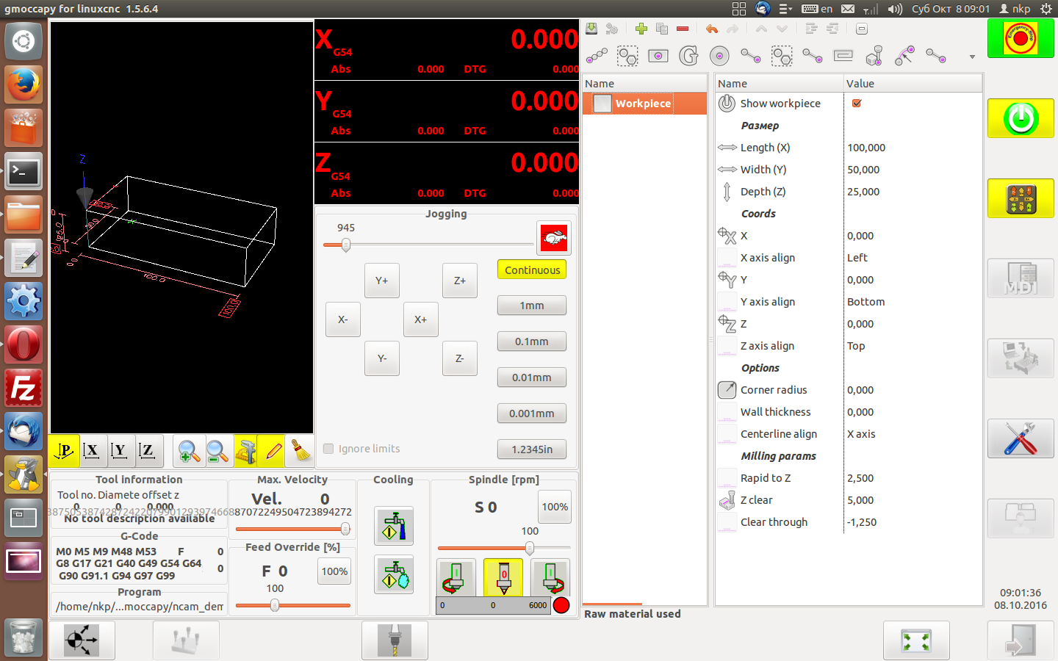Open Firefox from the launcher
Screen dimensions: 1058x661
[x=24, y=85]
